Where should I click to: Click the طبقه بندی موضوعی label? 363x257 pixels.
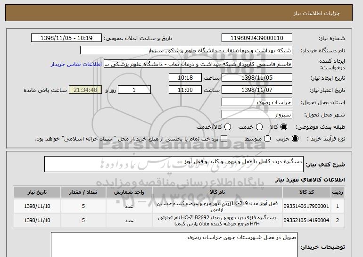[321, 127]
